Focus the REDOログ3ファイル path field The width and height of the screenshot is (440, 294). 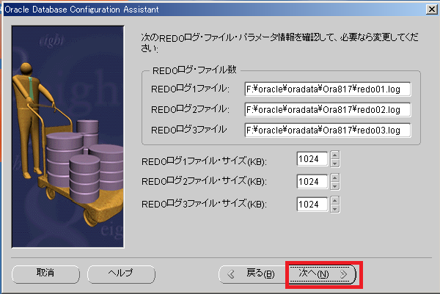(328, 131)
